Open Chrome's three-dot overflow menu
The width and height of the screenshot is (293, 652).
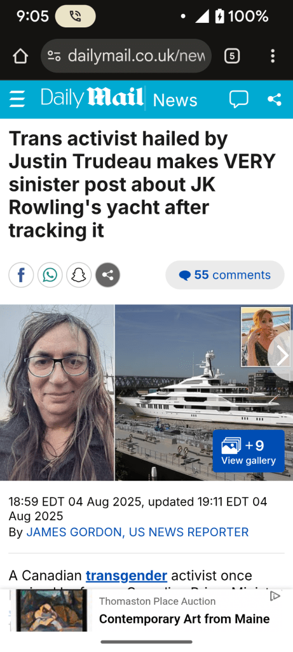click(272, 56)
